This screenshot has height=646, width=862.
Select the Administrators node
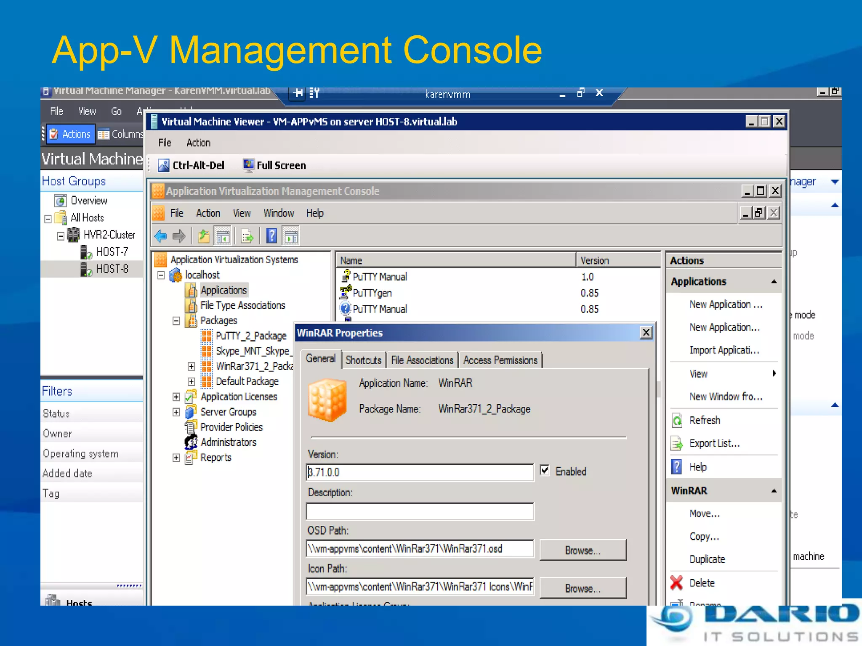click(229, 442)
